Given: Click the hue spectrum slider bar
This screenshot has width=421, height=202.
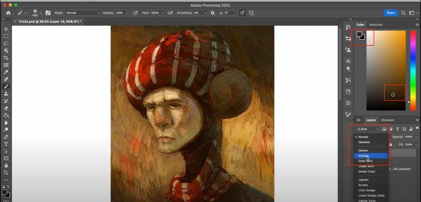Looking at the screenshot, I should [413, 70].
